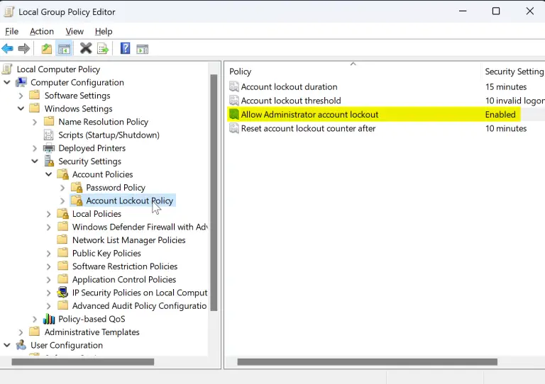Expand the Software Settings node
Viewport: 545px width, 384px height.
click(x=21, y=96)
